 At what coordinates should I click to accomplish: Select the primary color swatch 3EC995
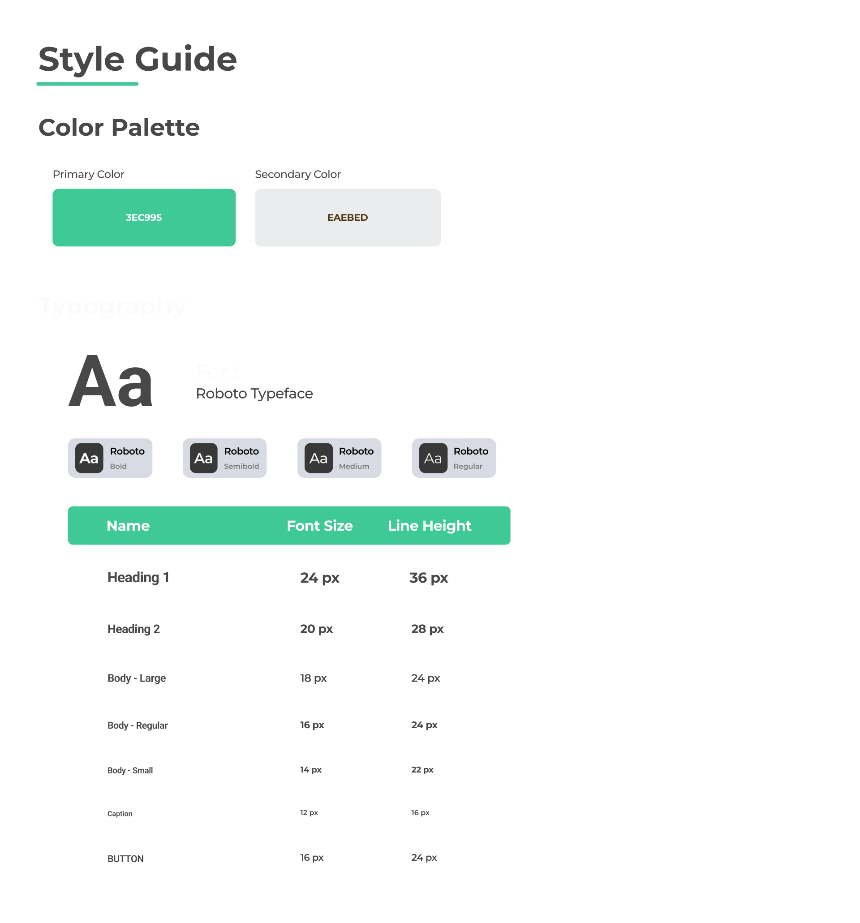144,217
